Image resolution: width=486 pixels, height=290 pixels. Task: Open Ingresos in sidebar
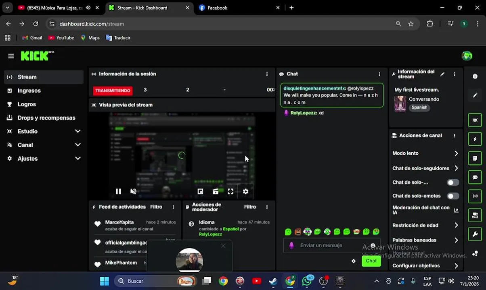point(44,91)
